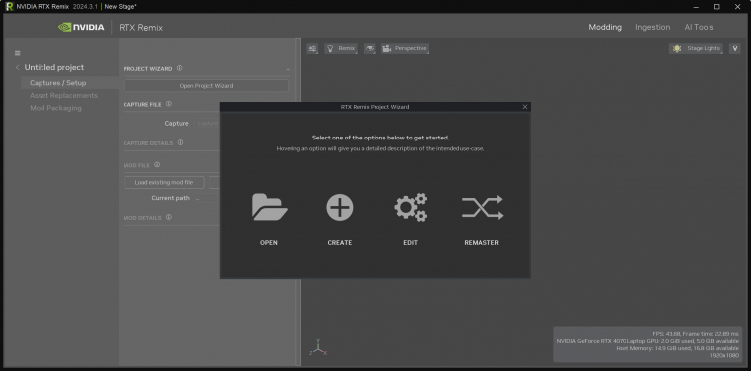This screenshot has height=371, width=751.
Task: Open the Perspective camera dropdown
Action: [405, 48]
